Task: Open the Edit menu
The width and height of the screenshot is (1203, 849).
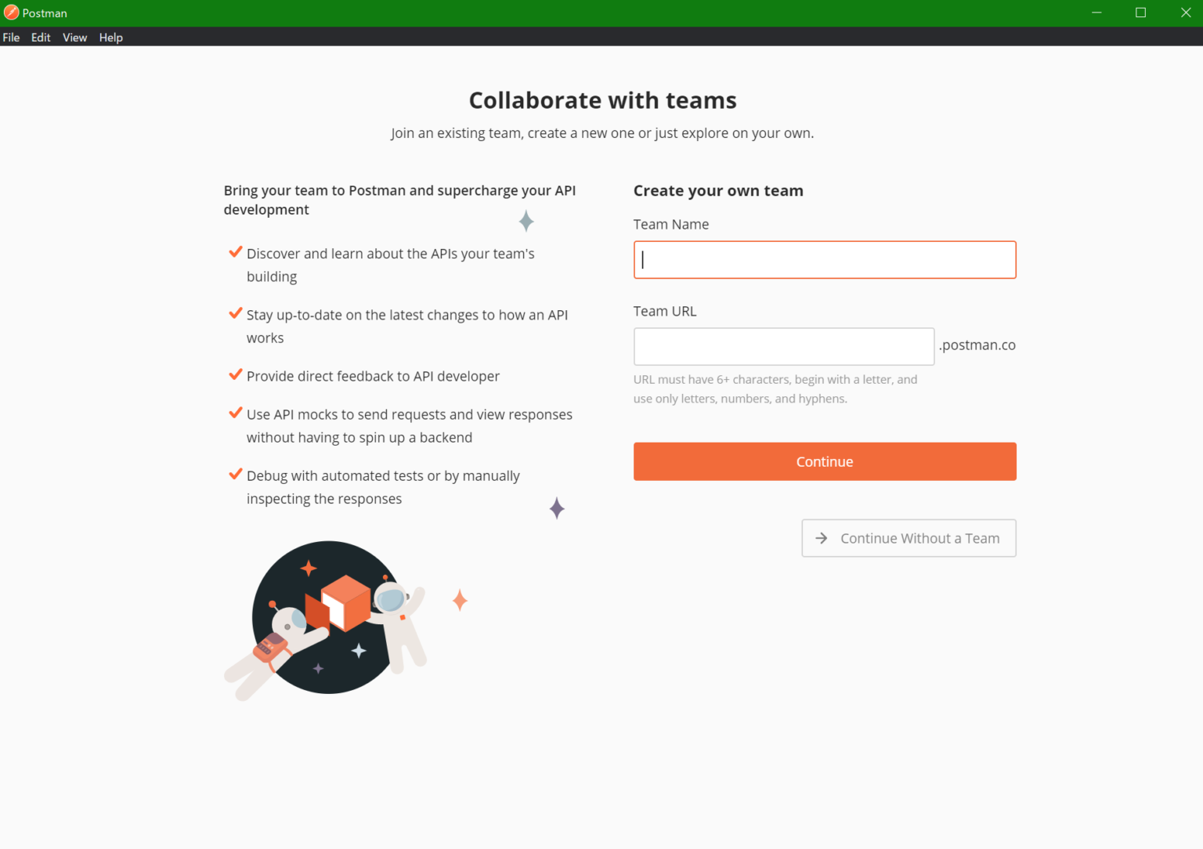Action: [x=41, y=38]
